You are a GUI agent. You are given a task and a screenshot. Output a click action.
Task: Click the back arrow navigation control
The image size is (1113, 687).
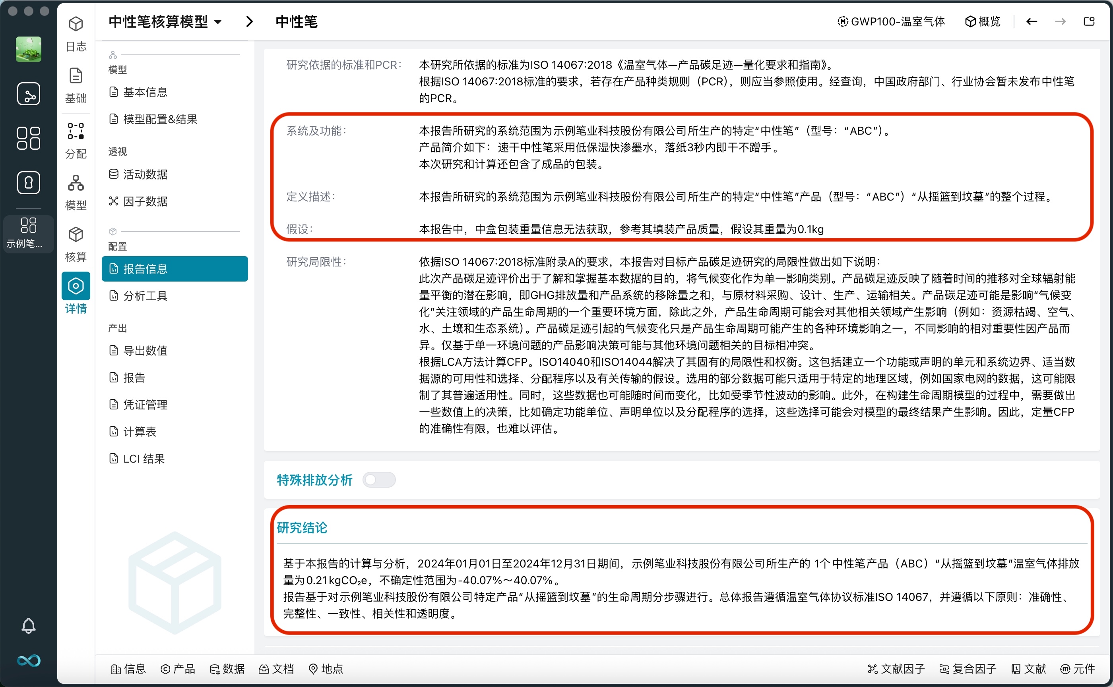(x=1032, y=21)
